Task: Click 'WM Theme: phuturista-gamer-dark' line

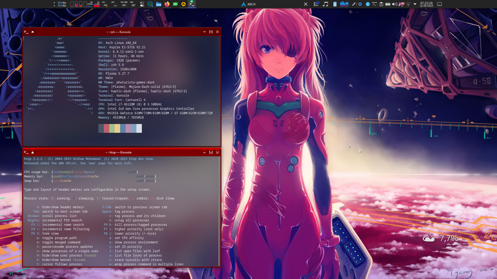Action: coord(126,82)
